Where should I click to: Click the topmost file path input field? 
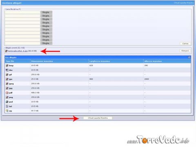pos(22,12)
